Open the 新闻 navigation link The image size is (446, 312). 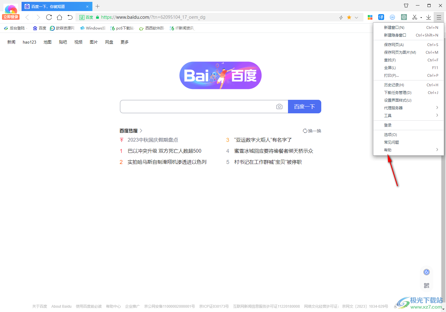coord(11,42)
